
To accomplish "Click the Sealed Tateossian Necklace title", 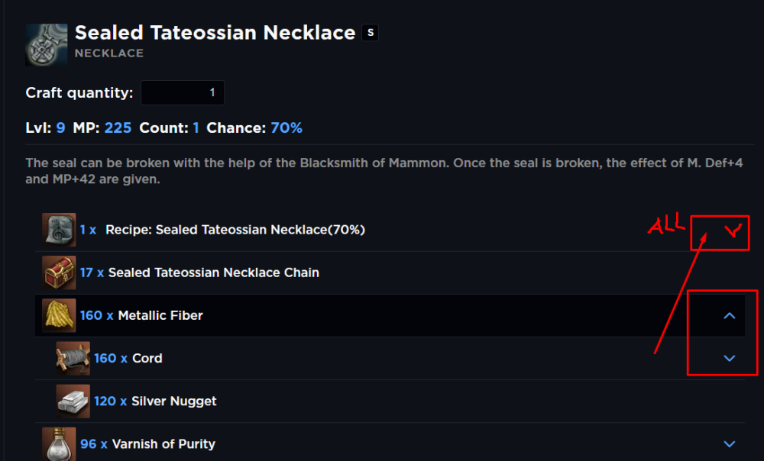I will (x=215, y=33).
